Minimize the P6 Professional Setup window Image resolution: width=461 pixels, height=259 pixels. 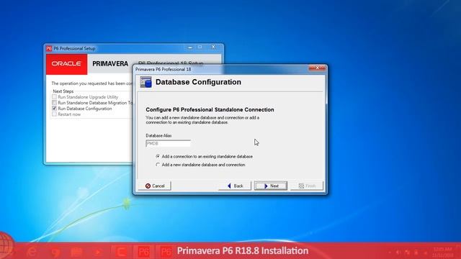[190, 47]
